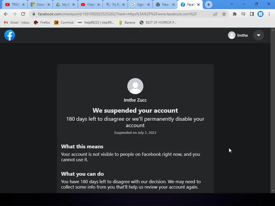Open the account dropdown arrow menu
Viewport: 275px width, 206px height.
pyautogui.click(x=259, y=35)
